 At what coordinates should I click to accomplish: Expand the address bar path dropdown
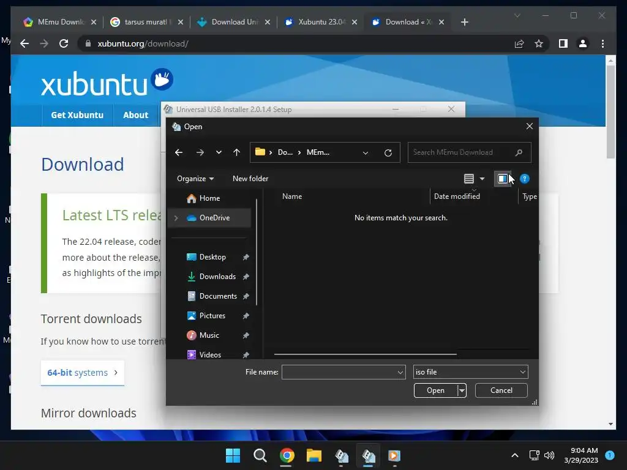366,152
